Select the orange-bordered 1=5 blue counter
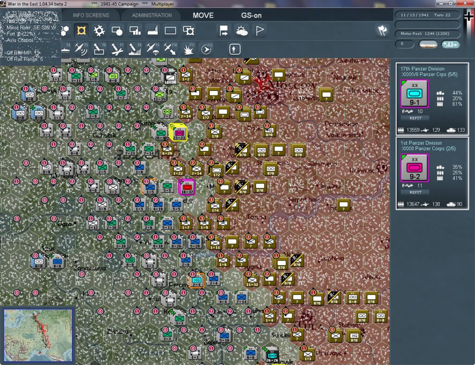 tap(150, 187)
